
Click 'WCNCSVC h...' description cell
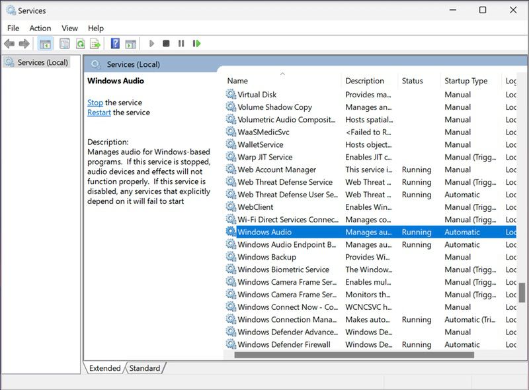coord(368,307)
